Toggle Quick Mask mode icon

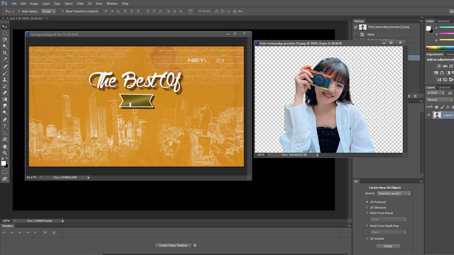coord(5,172)
